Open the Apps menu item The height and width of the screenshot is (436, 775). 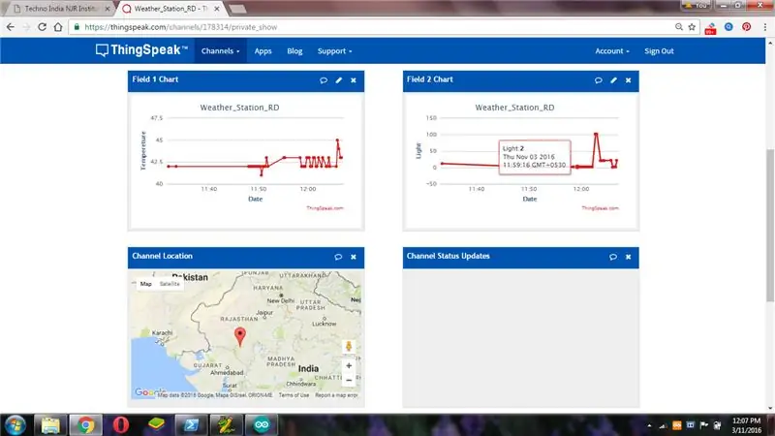[263, 51]
